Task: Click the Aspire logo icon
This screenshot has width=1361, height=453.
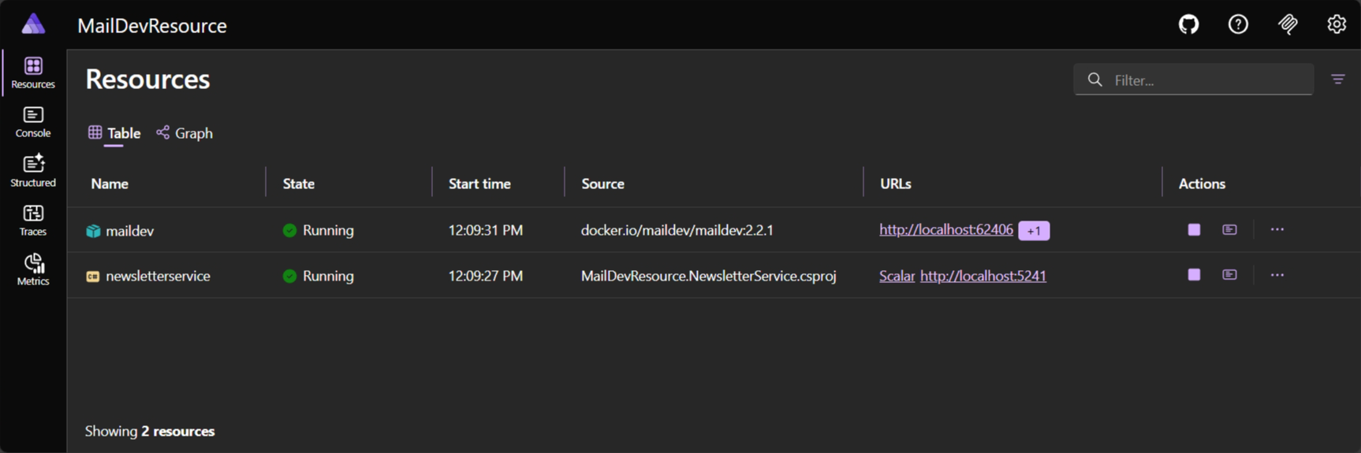Action: coord(33,24)
